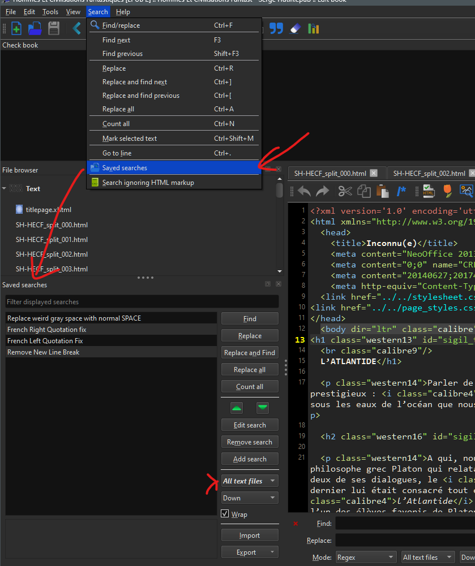Viewport: 475px width, 566px height.
Task: Open the Regex mode dropdown
Action: (x=366, y=557)
